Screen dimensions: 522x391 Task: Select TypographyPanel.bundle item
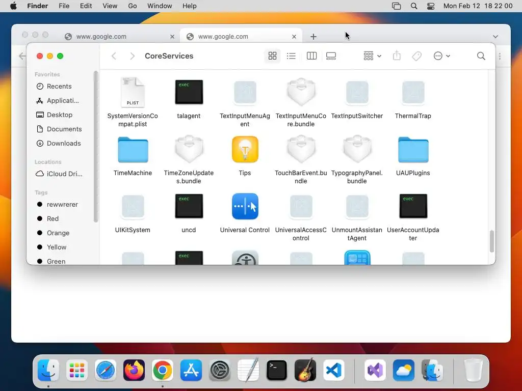pyautogui.click(x=357, y=149)
